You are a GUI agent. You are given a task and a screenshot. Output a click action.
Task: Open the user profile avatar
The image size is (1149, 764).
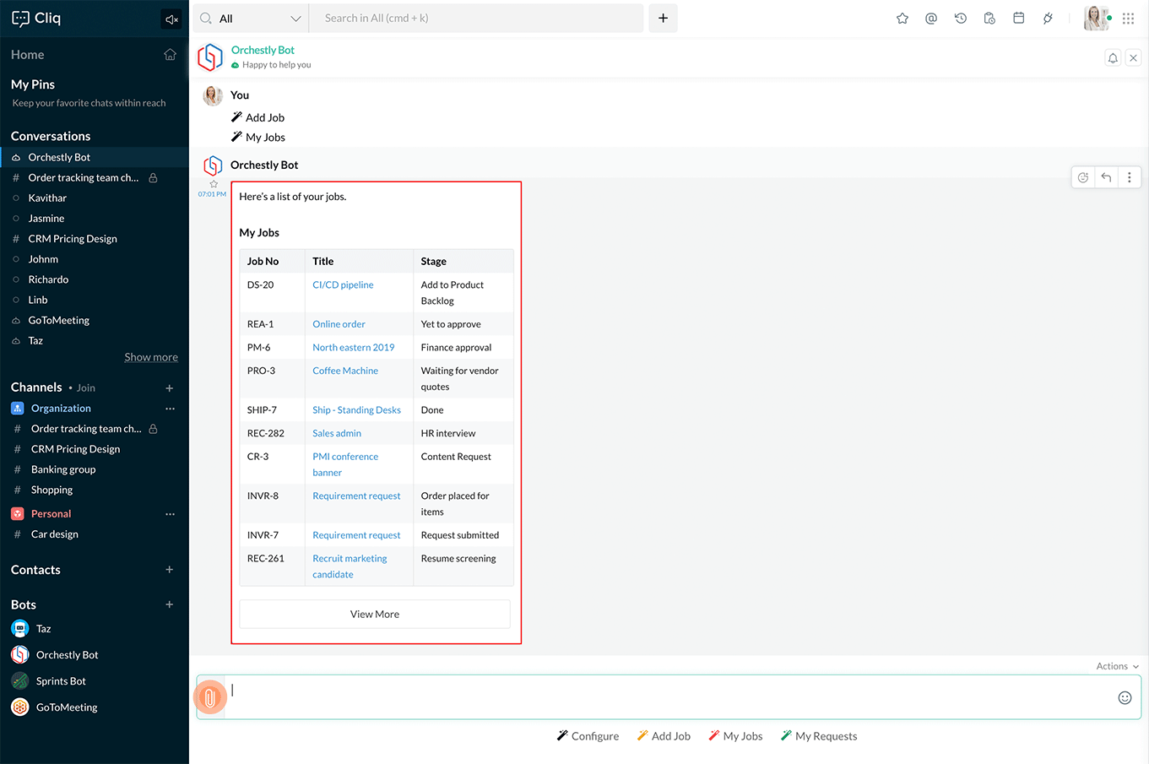[x=1096, y=19]
